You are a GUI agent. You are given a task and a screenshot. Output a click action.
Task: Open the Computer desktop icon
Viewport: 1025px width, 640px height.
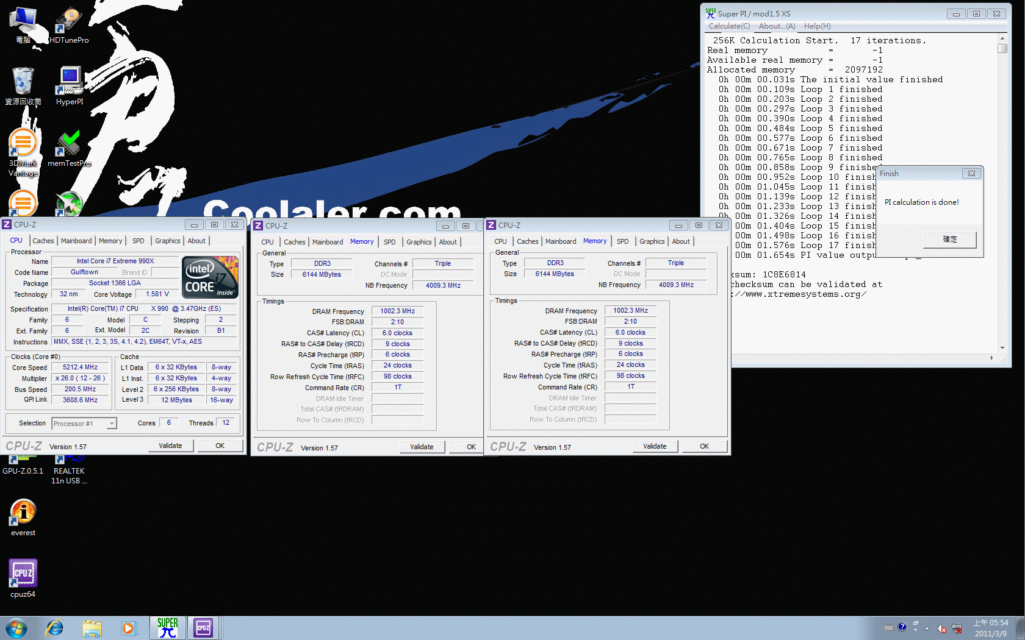pos(23,25)
